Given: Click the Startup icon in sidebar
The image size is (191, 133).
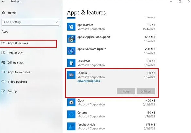Looking at the screenshot, I should point(3,91).
